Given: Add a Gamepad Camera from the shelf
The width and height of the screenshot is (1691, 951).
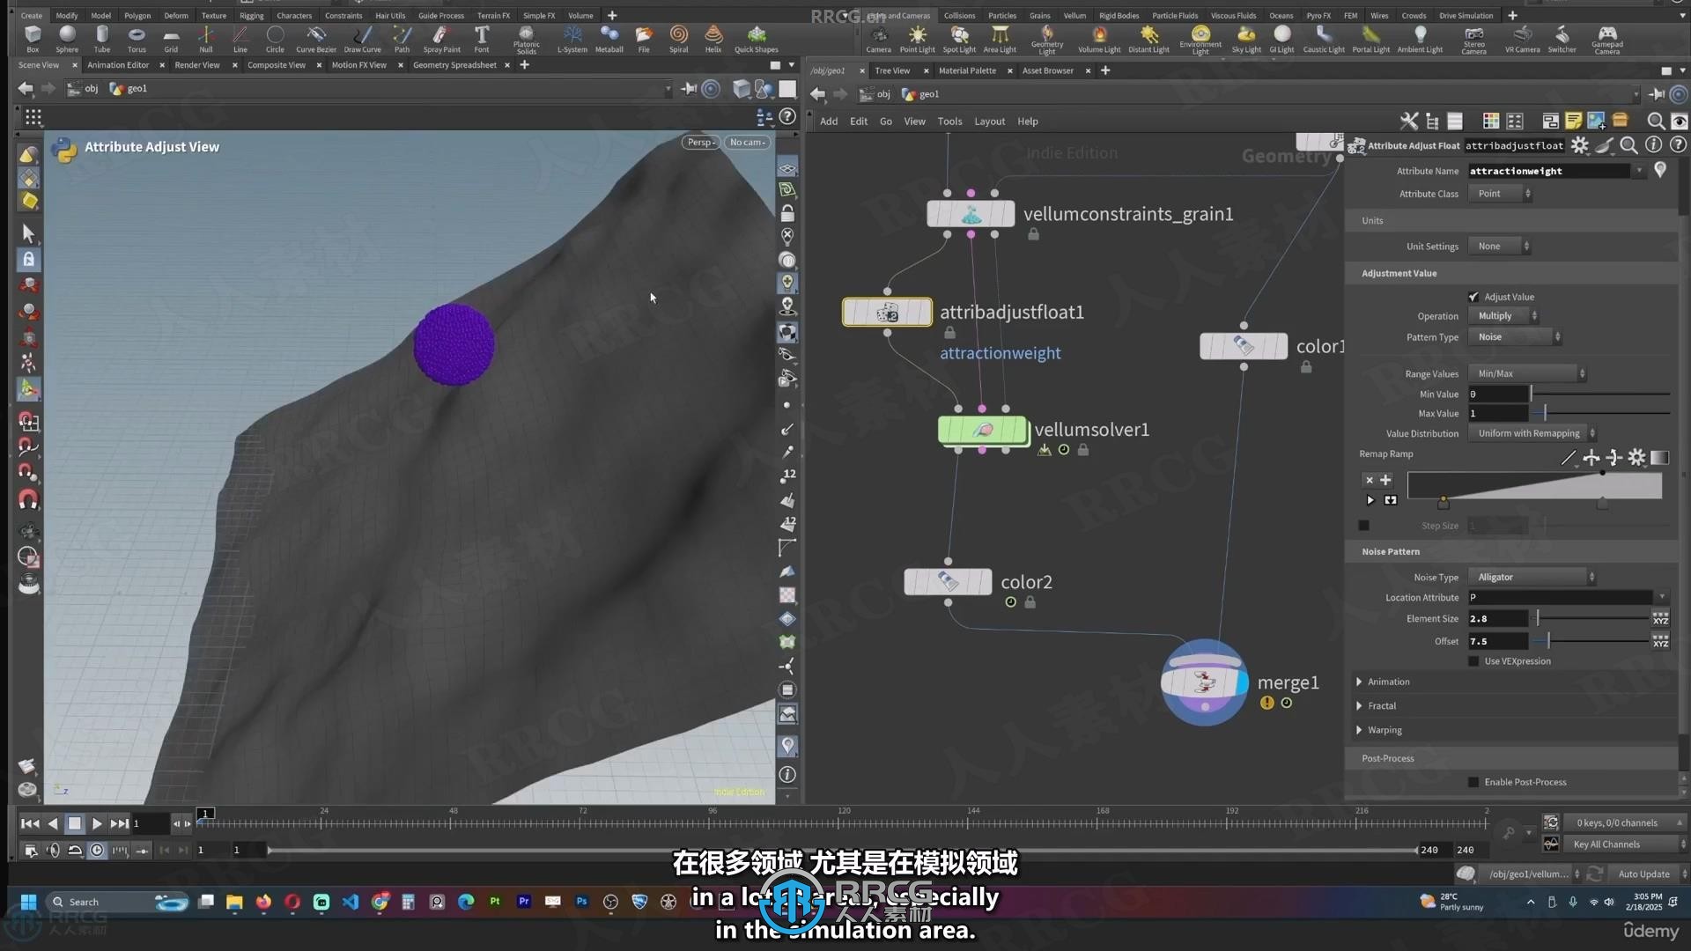Looking at the screenshot, I should [x=1606, y=39].
